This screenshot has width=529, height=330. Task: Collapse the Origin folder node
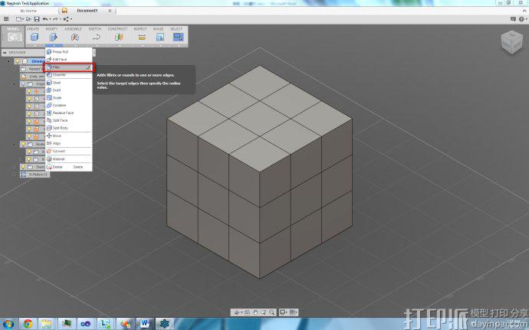(x=14, y=83)
